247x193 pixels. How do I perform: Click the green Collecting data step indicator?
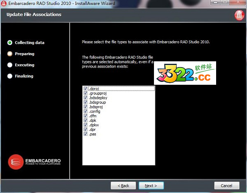(10, 42)
